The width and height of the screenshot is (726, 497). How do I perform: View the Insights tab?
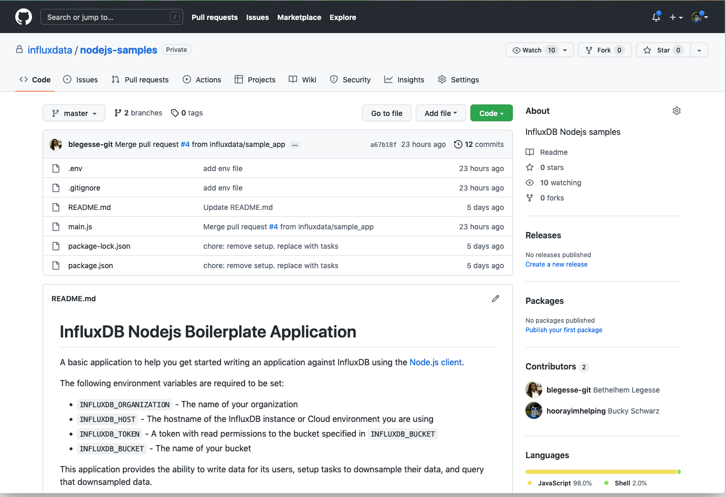coord(404,80)
